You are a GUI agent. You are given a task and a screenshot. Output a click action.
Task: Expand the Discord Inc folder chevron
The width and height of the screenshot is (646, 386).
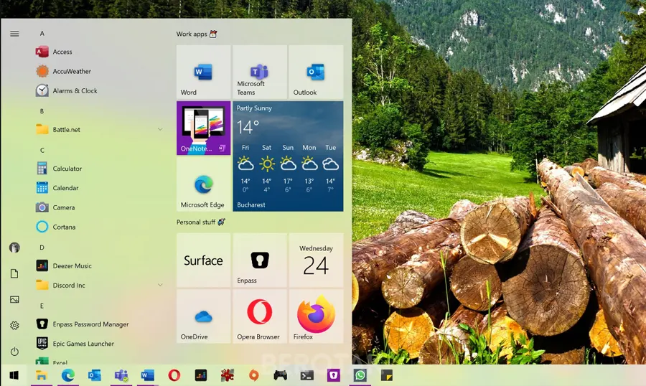[160, 285]
